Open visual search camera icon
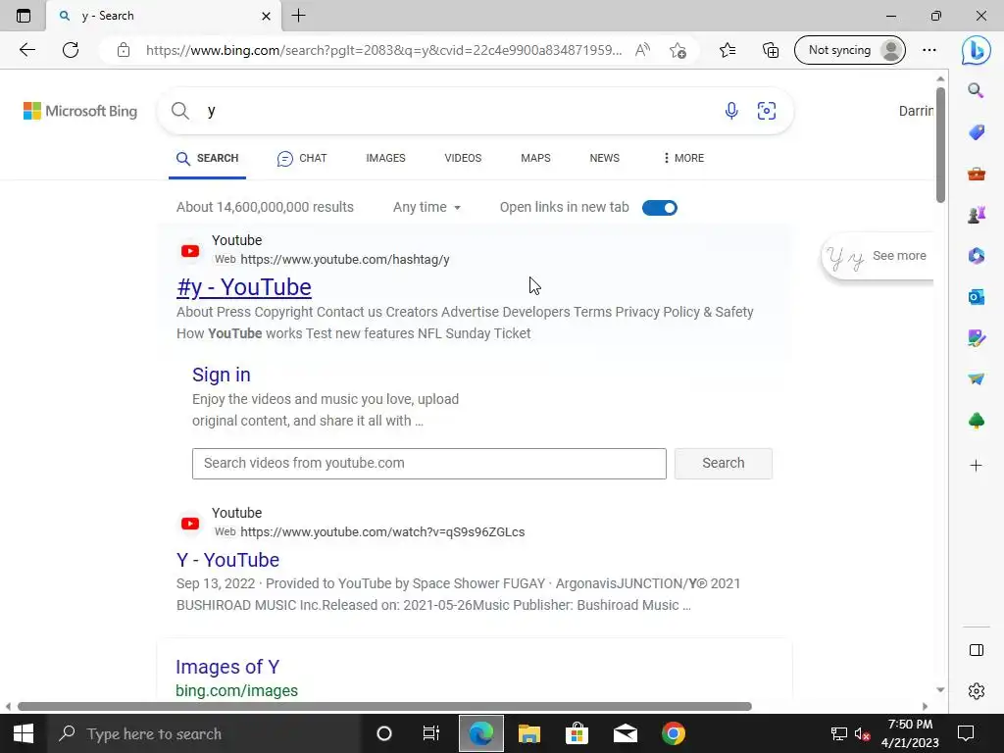This screenshot has height=753, width=1004. pos(767,111)
